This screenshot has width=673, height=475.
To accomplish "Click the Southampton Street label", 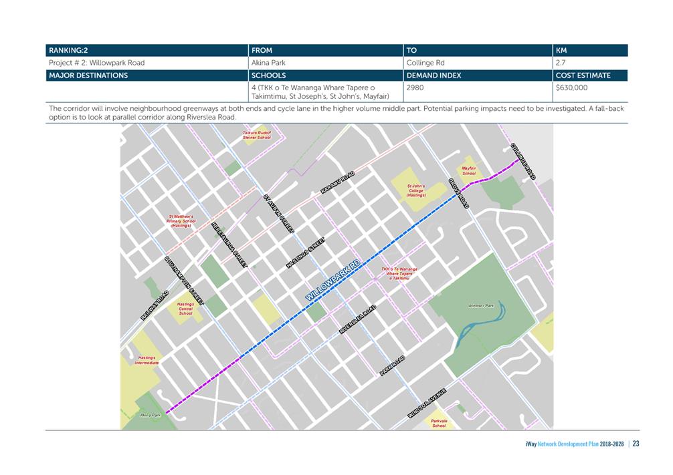I will 184,281.
